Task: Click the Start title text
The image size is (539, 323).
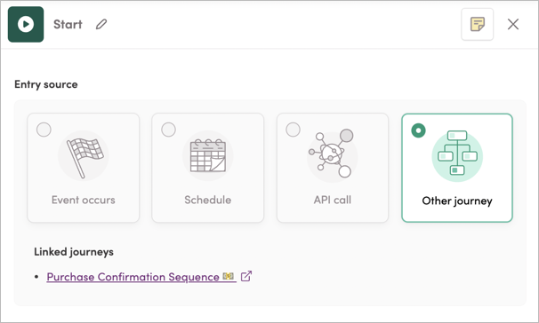Action: 68,24
